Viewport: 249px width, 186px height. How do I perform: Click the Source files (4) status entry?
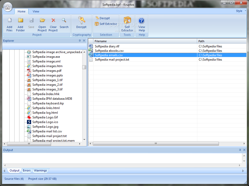click(14, 179)
